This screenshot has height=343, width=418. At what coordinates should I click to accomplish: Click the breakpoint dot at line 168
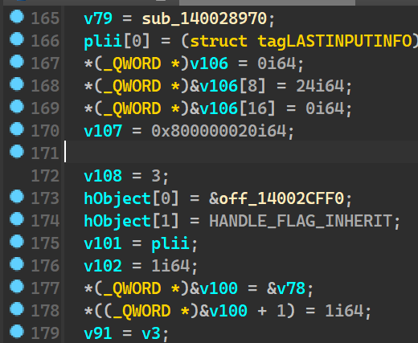[17, 84]
